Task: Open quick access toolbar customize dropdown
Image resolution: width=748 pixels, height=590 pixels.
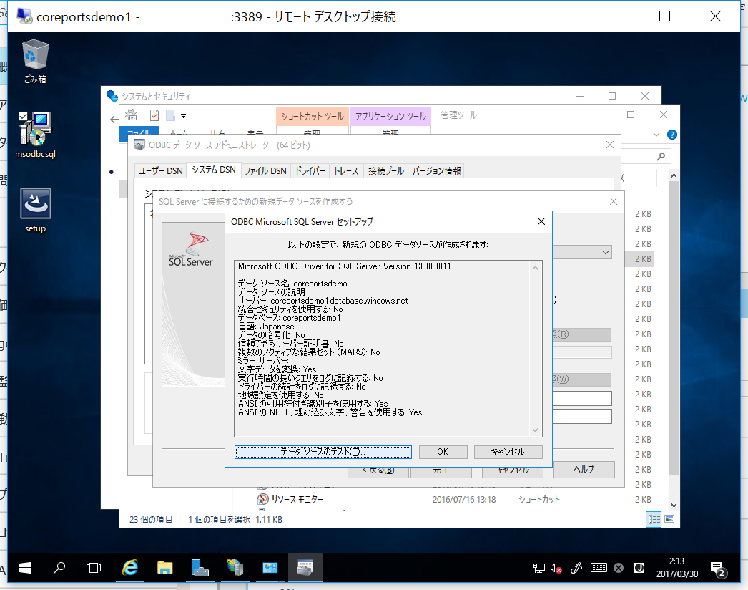Action: (183, 115)
